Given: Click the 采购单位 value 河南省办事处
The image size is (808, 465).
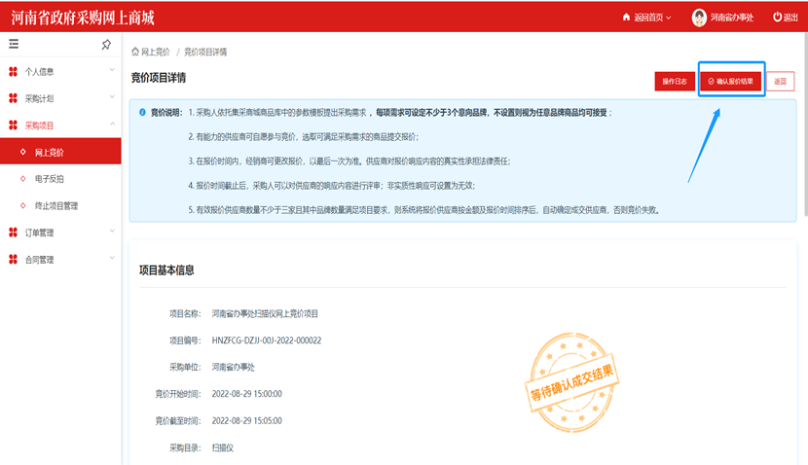Looking at the screenshot, I should point(233,367).
